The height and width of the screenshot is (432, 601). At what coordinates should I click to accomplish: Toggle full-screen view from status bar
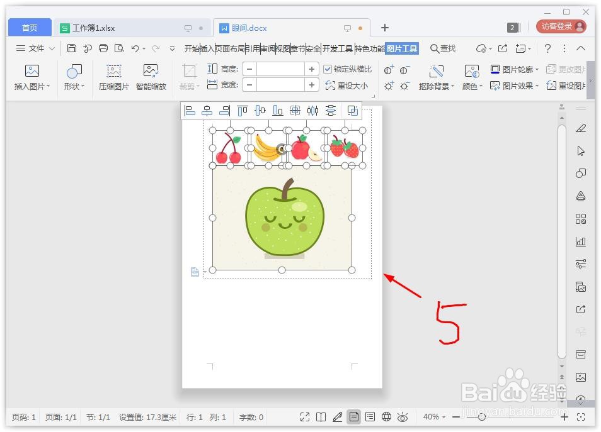tap(304, 416)
